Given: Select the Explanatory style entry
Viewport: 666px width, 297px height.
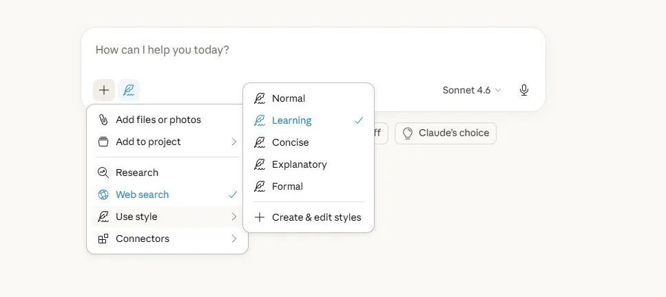Looking at the screenshot, I should coord(299,164).
